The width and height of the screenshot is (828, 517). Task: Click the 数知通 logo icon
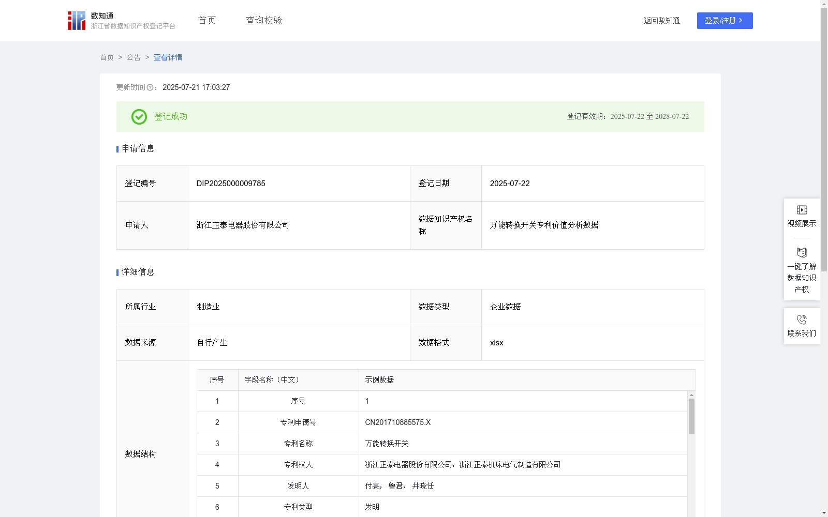click(77, 21)
